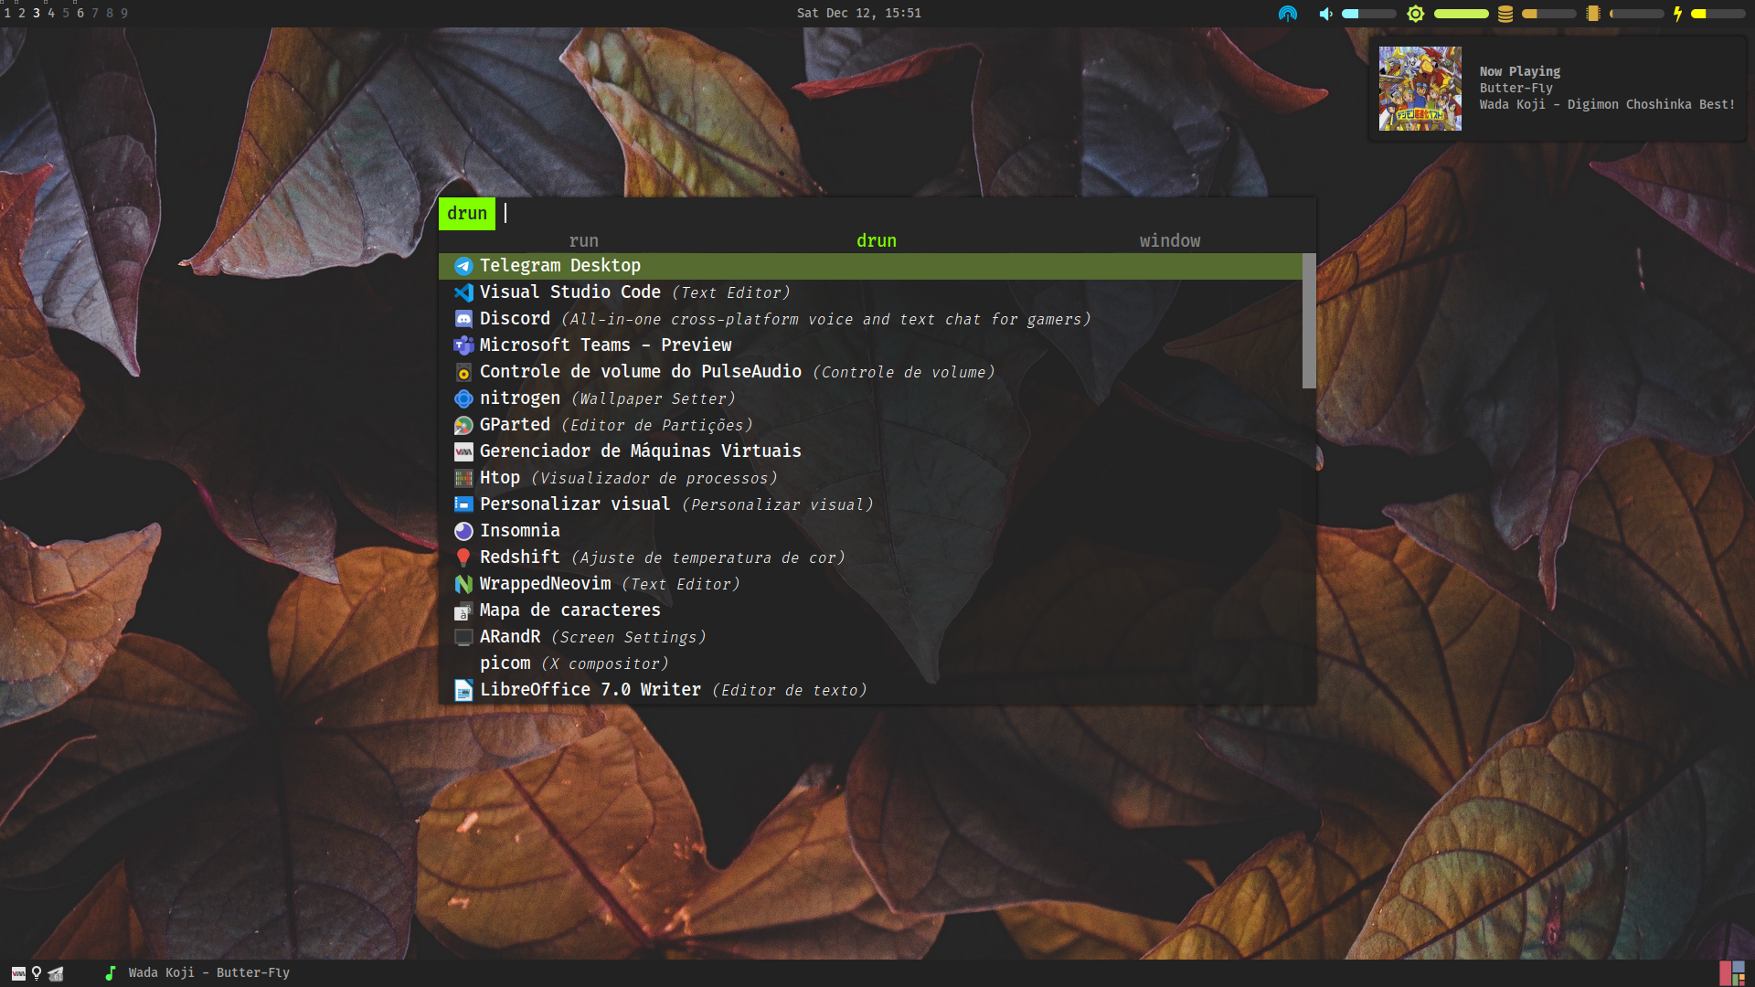
Task: Click the network icon in top bar
Action: [1287, 14]
